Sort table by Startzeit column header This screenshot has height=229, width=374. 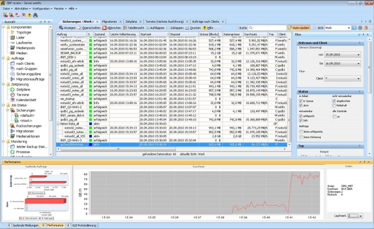[x=154, y=34]
